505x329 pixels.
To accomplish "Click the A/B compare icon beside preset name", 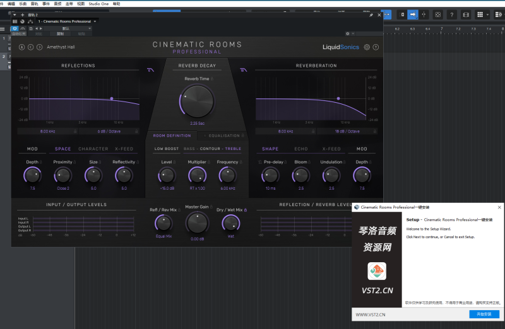I will pyautogui.click(x=21, y=47).
